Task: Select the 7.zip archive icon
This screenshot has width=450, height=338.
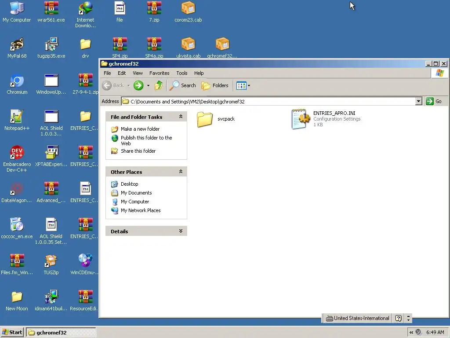Action: [x=154, y=11]
